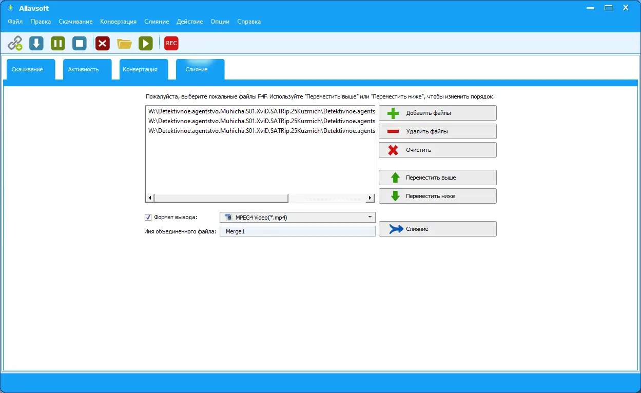Open destination folder icon in toolbar
Screen dimensions: 641x393
point(124,44)
